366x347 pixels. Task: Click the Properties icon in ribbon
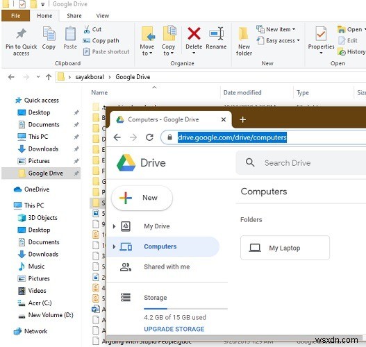(321, 34)
